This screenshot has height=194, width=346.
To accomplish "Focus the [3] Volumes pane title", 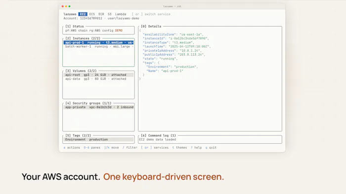I will [81, 71].
